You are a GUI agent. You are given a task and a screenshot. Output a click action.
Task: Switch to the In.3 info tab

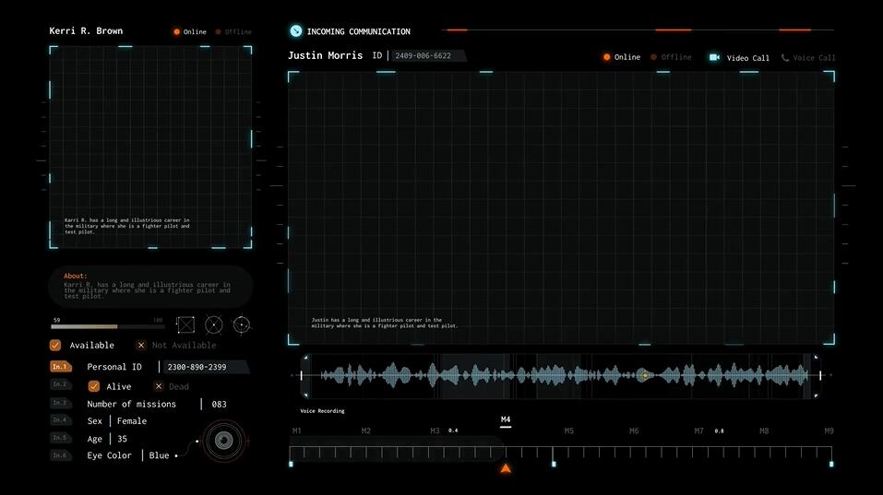60,404
